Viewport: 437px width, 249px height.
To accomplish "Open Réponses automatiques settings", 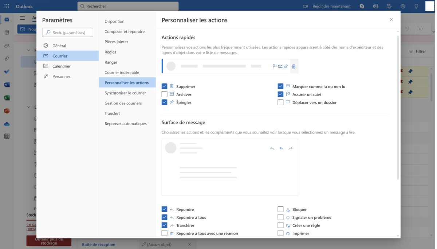I will click(127, 124).
